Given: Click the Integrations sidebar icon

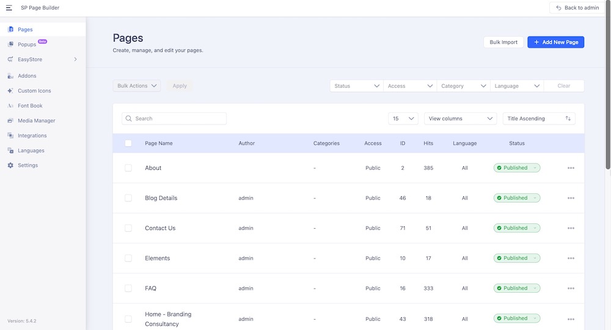Looking at the screenshot, I should [10, 135].
